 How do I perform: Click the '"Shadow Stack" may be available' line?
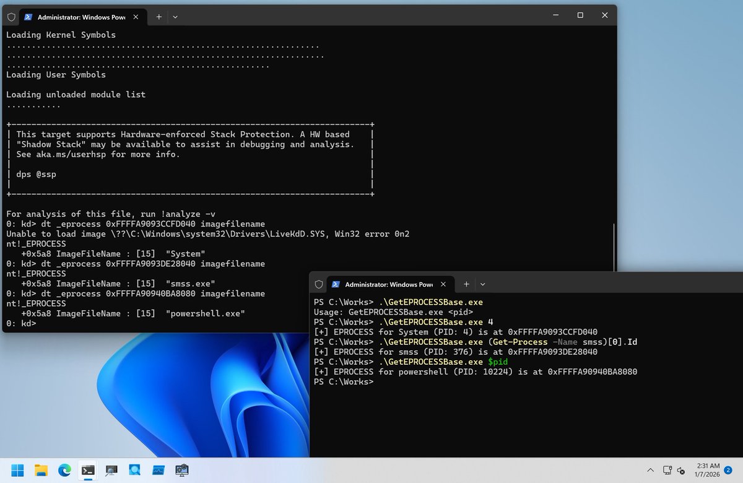tap(185, 144)
